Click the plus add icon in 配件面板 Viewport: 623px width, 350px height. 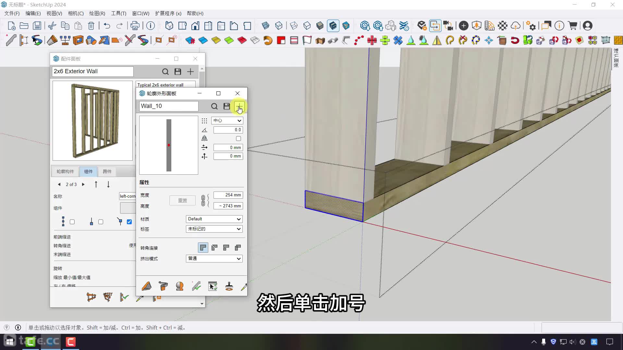[190, 72]
